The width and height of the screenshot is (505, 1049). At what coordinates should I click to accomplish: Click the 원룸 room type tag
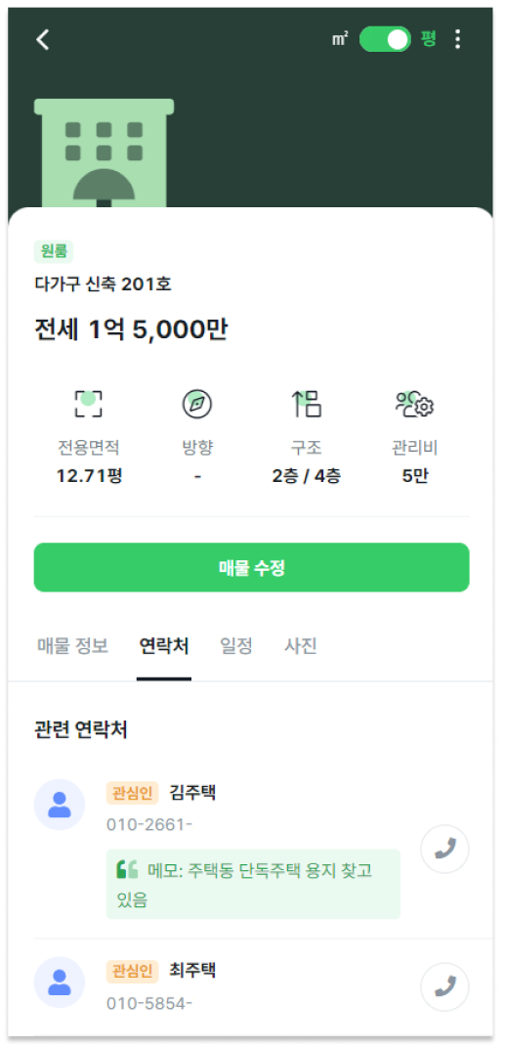click(x=54, y=251)
